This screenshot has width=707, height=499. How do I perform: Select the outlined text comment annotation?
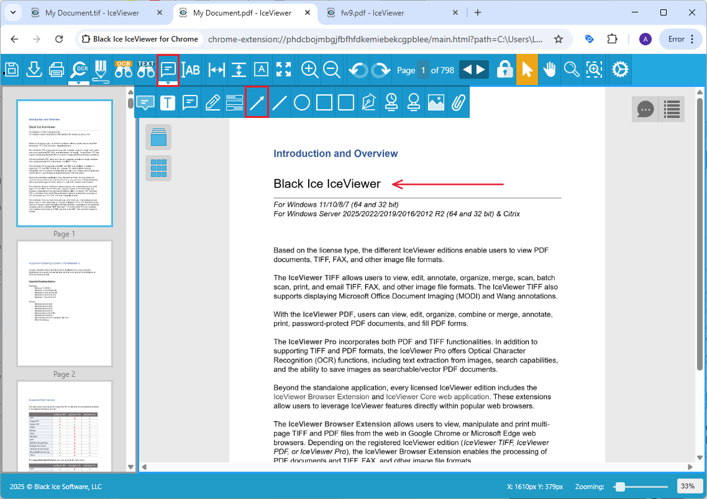coord(190,102)
